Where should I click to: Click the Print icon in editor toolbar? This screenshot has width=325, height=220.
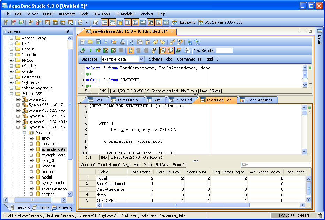(123, 42)
